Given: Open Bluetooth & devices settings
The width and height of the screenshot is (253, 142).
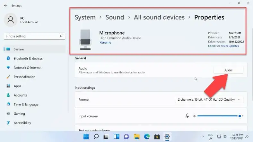Looking at the screenshot, I should 28,58.
